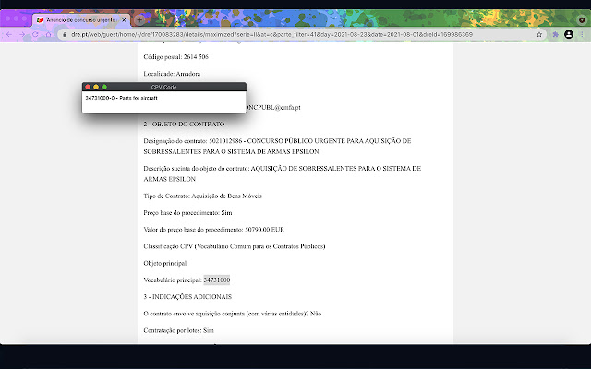The image size is (591, 369).
Task: Open the extensions puzzle icon
Action: (x=556, y=35)
